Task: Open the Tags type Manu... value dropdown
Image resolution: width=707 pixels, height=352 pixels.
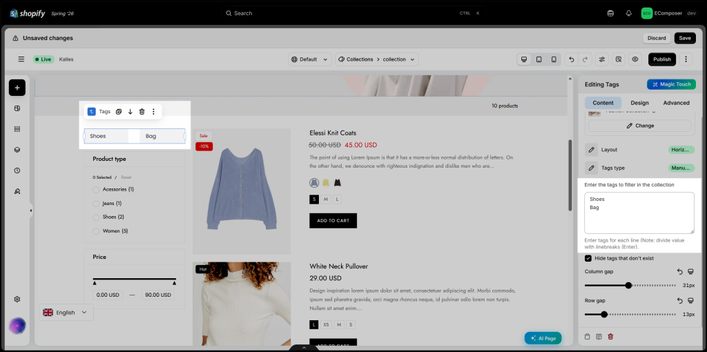Action: (x=681, y=168)
